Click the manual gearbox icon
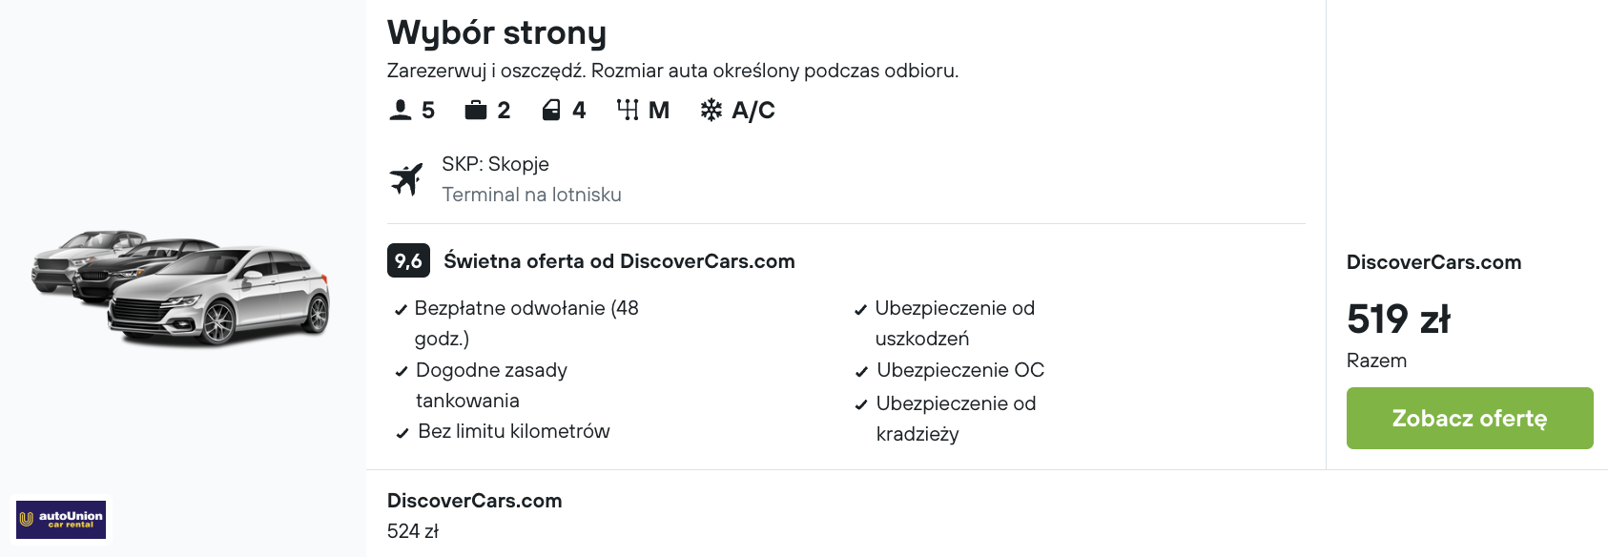The height and width of the screenshot is (557, 1608). tap(628, 111)
